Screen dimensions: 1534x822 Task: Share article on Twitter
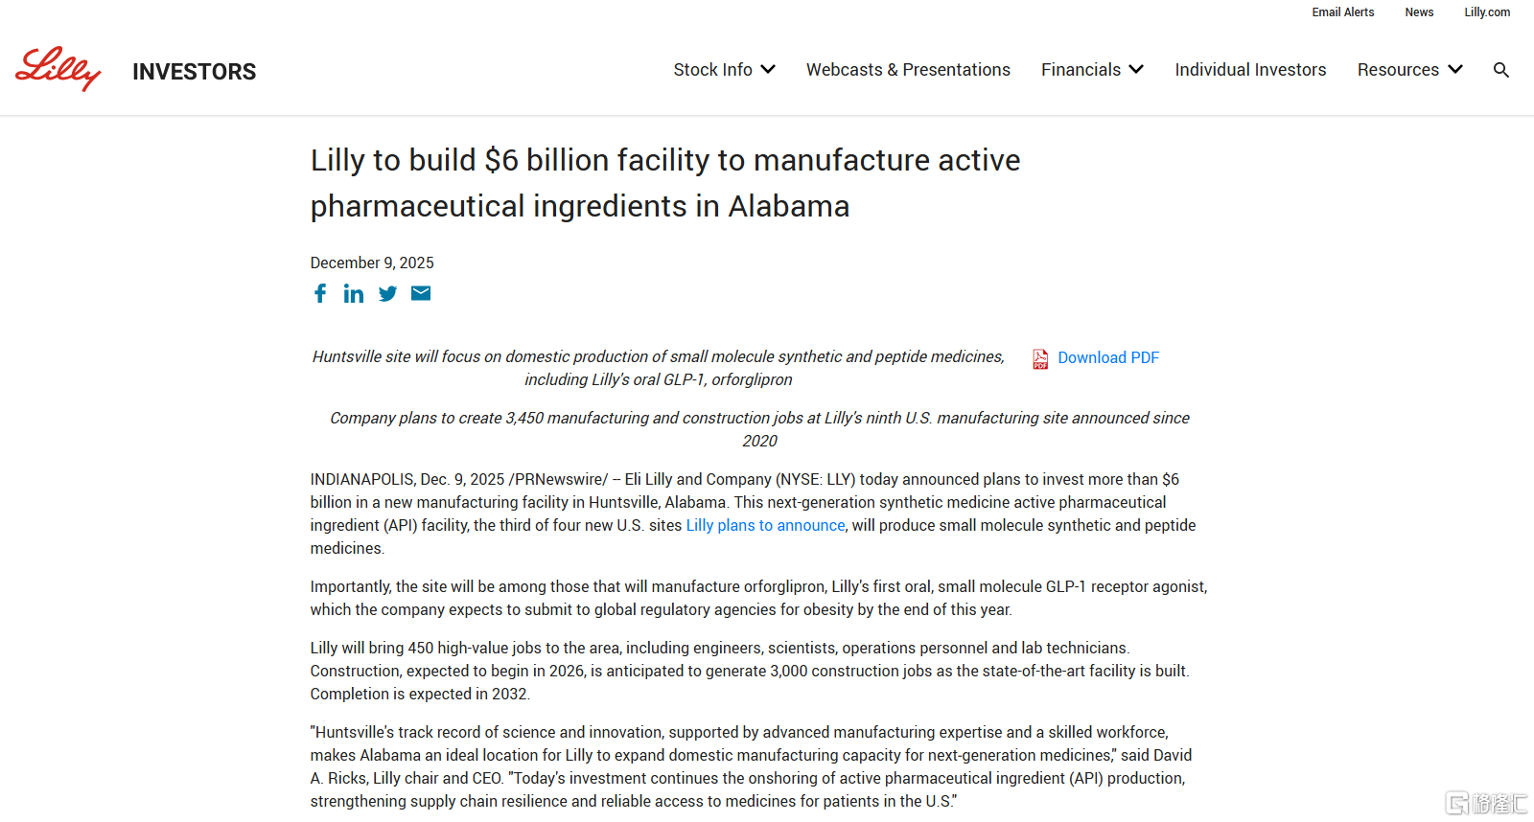click(x=387, y=293)
